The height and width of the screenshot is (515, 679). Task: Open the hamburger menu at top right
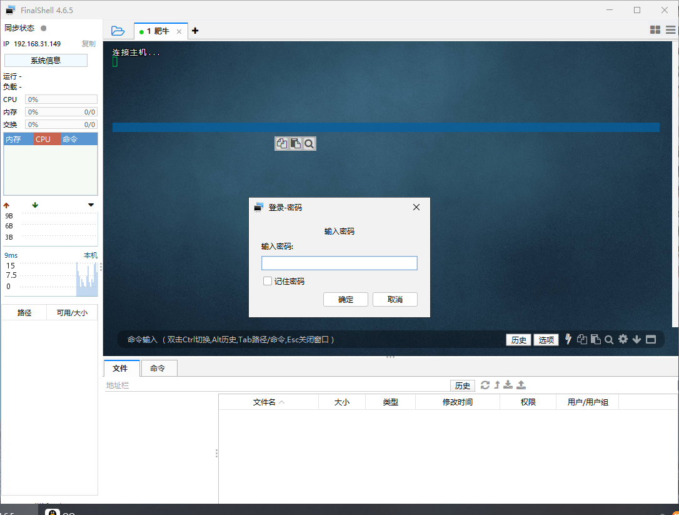click(670, 29)
